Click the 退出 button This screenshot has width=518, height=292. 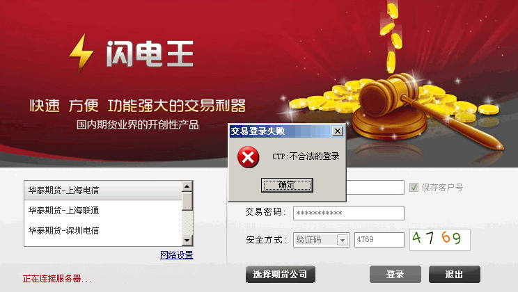[x=454, y=274]
